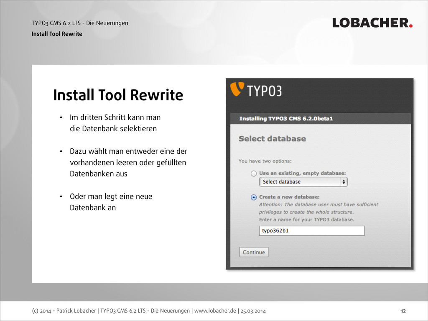Viewport: 428px width, 321px height.
Task: Open the 'Select database' dropdown
Action: point(303,182)
